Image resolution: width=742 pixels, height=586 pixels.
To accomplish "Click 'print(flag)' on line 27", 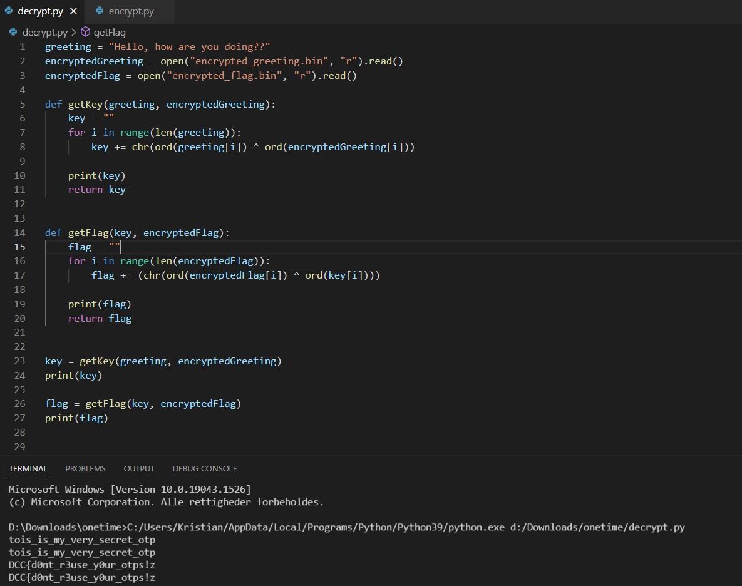I will 76,418.
